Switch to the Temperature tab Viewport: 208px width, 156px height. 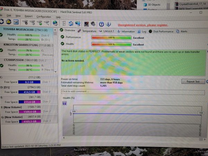(x=87, y=31)
